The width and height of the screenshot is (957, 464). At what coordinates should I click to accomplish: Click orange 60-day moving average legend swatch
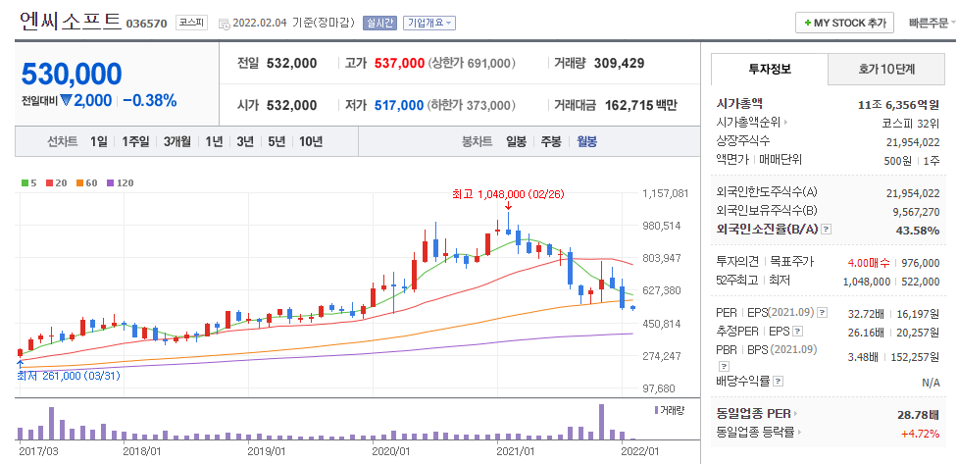coord(80,182)
